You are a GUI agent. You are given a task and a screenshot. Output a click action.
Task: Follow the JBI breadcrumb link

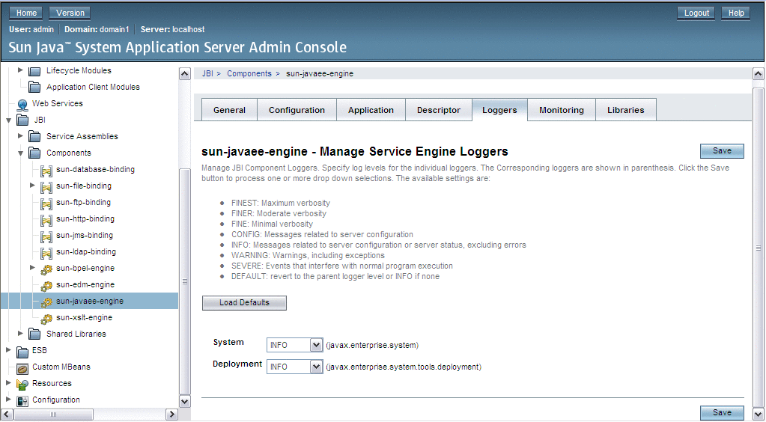[x=207, y=74]
